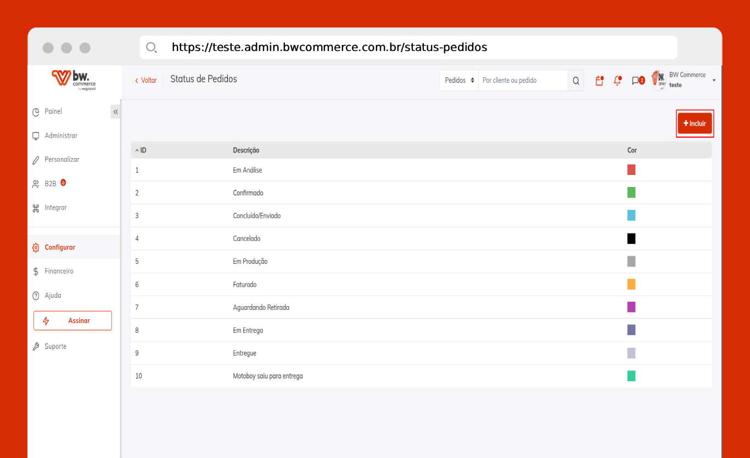
Task: Click the BW Commerce logo in sidebar
Action: point(74,80)
